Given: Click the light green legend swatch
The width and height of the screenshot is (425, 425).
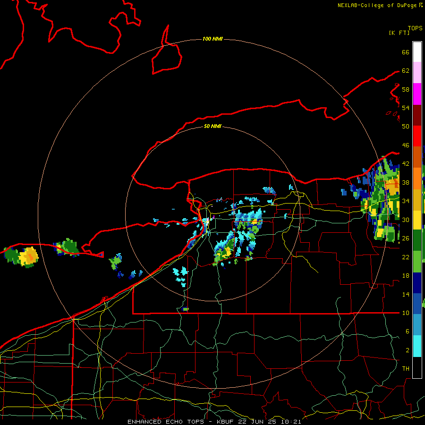Looking at the screenshot, I should (x=417, y=262).
